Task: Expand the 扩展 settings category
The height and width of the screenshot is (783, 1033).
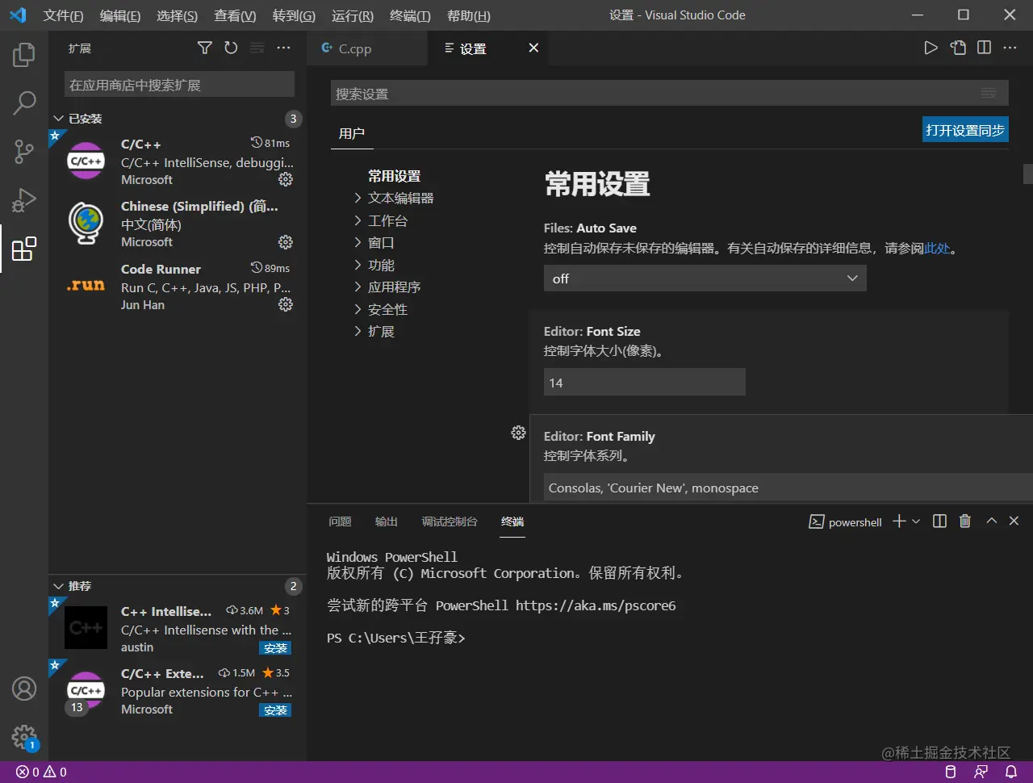Action: (x=358, y=331)
